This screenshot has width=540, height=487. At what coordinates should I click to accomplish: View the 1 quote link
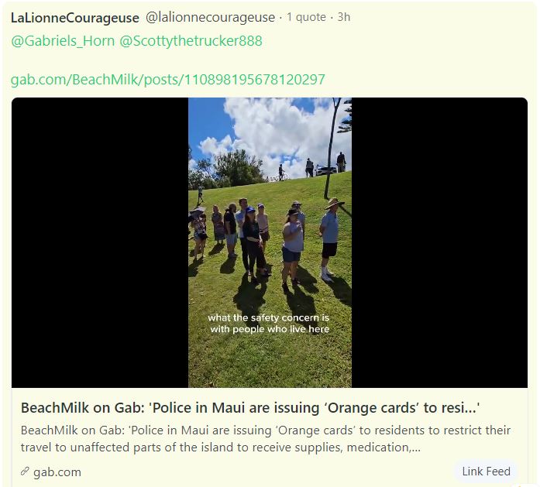[306, 17]
